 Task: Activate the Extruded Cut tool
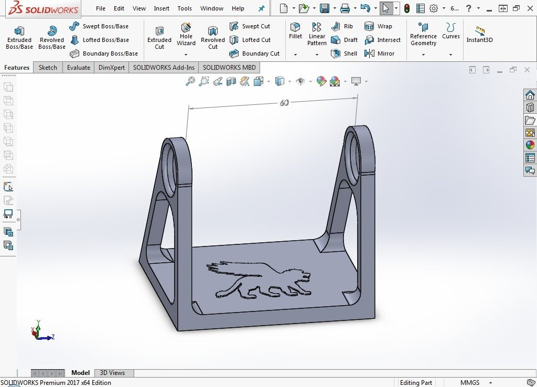coord(159,37)
